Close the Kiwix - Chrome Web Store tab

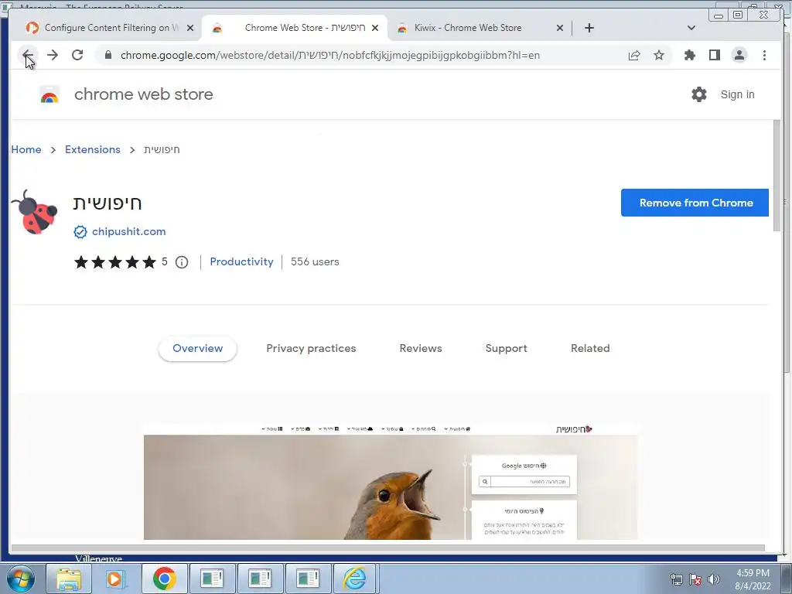pyautogui.click(x=560, y=28)
